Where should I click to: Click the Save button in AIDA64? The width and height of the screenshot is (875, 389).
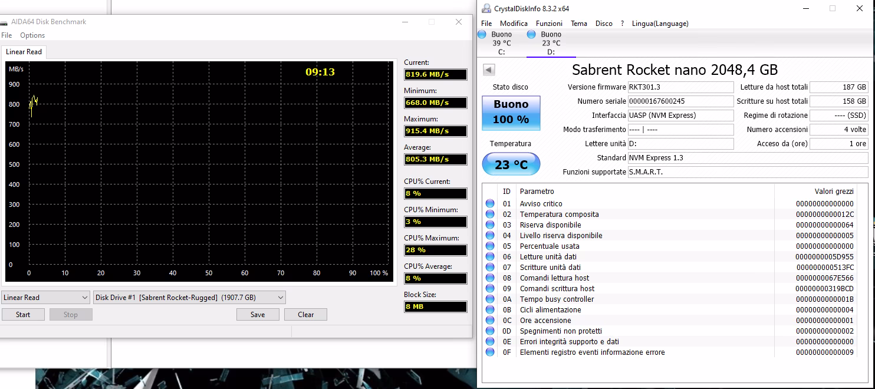[258, 315]
